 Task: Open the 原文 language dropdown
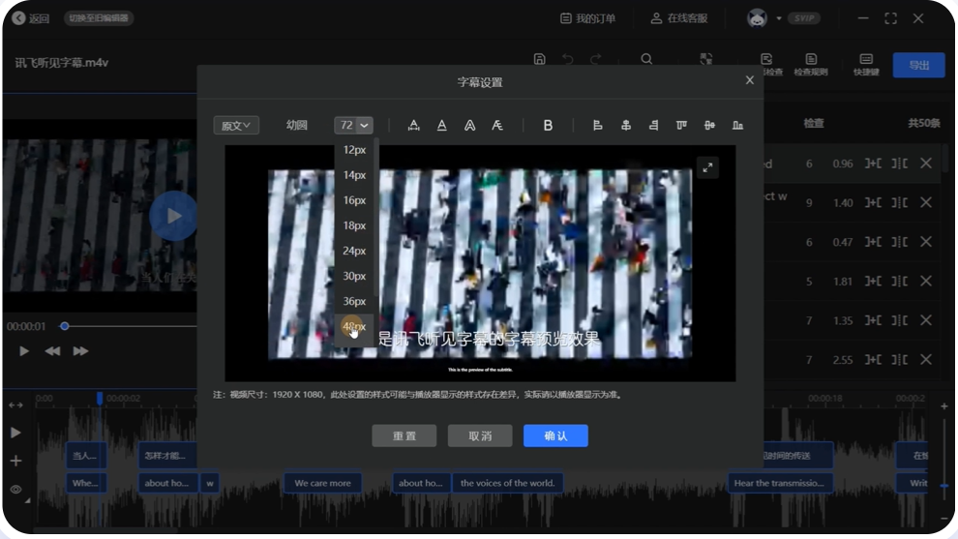click(236, 125)
